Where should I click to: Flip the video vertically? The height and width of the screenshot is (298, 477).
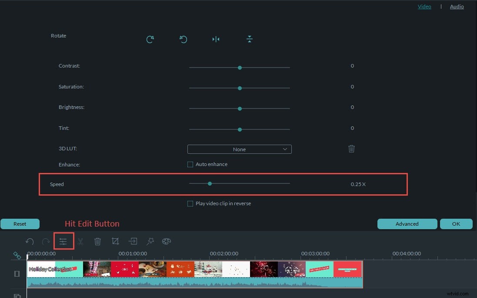tap(250, 39)
